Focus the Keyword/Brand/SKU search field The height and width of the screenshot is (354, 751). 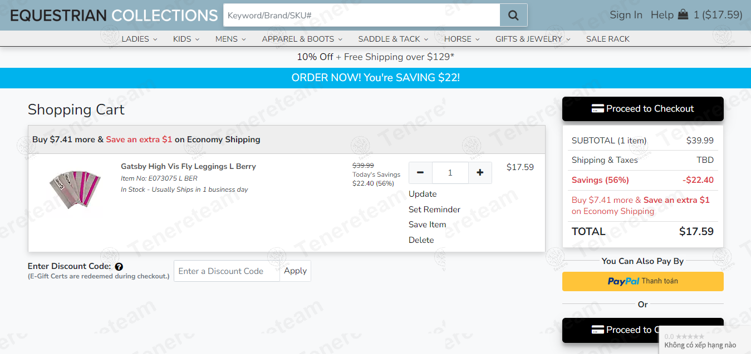click(361, 16)
